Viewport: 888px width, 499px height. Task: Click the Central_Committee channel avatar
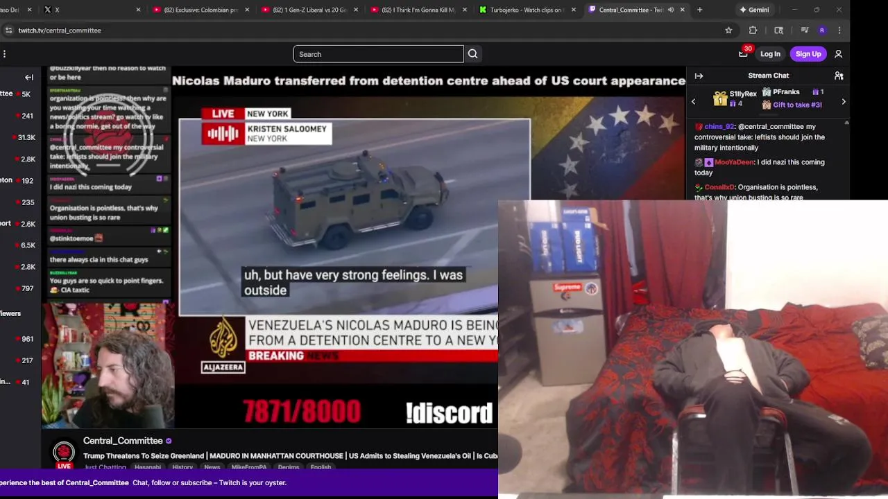click(64, 453)
